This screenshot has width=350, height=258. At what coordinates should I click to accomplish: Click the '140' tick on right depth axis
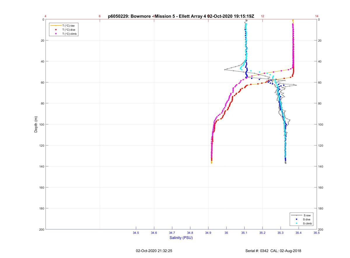point(321,166)
